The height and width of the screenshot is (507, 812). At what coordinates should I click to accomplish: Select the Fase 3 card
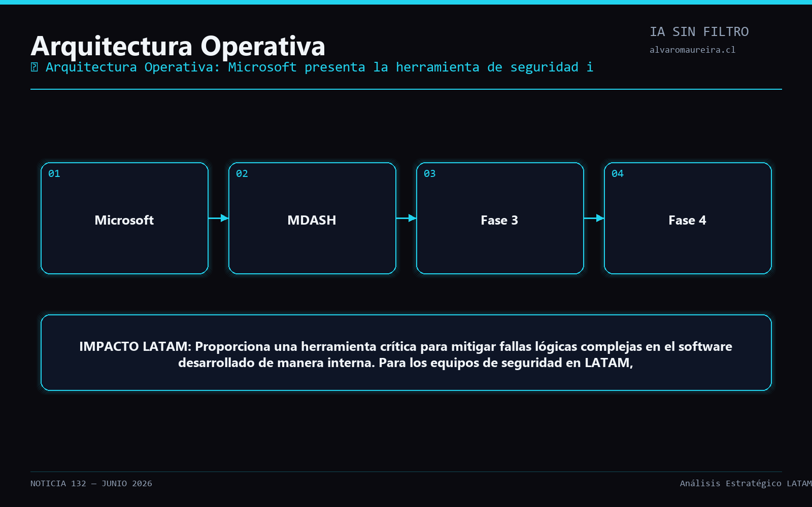500,218
